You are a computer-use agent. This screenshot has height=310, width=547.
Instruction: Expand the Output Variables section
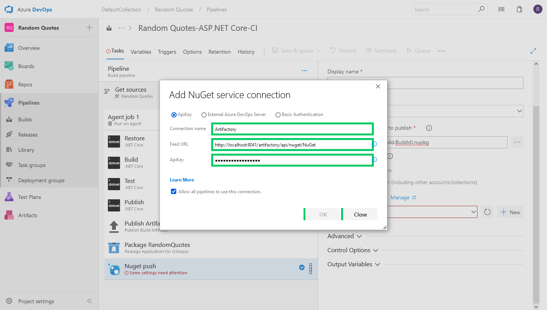[x=354, y=264]
